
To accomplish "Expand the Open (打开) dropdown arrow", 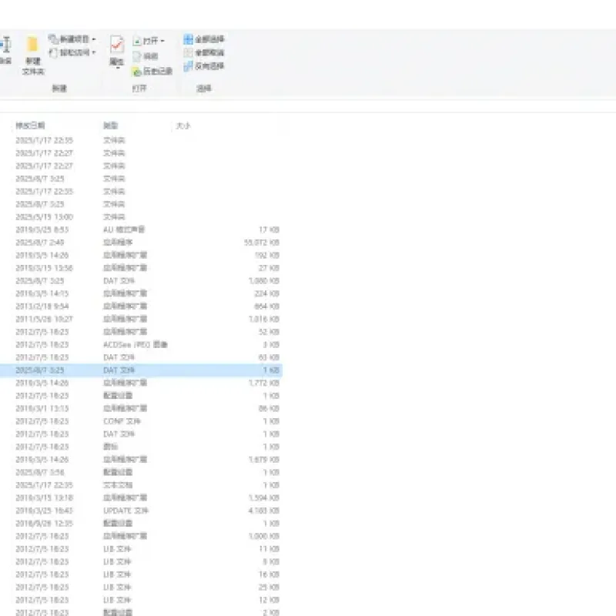I will pos(162,41).
